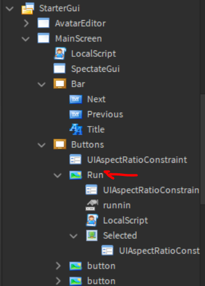Select the Run image button icon
Image resolution: width=205 pixels, height=286 pixels.
tap(76, 175)
